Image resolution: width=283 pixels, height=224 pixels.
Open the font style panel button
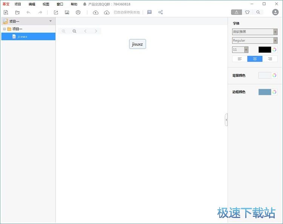pos(237,12)
